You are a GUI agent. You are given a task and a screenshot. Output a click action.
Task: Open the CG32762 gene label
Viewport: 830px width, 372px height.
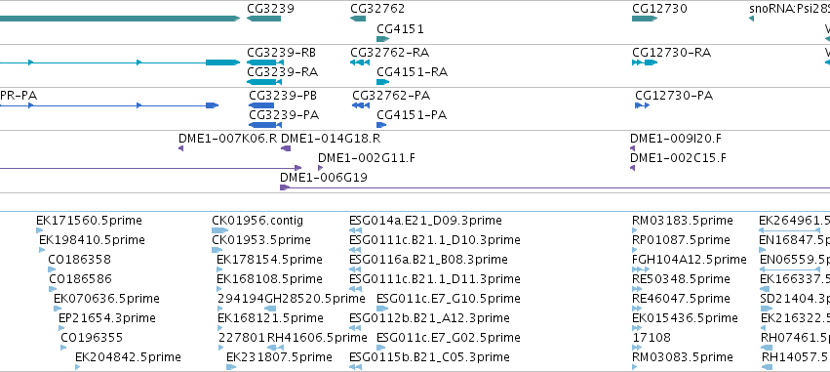tap(377, 9)
